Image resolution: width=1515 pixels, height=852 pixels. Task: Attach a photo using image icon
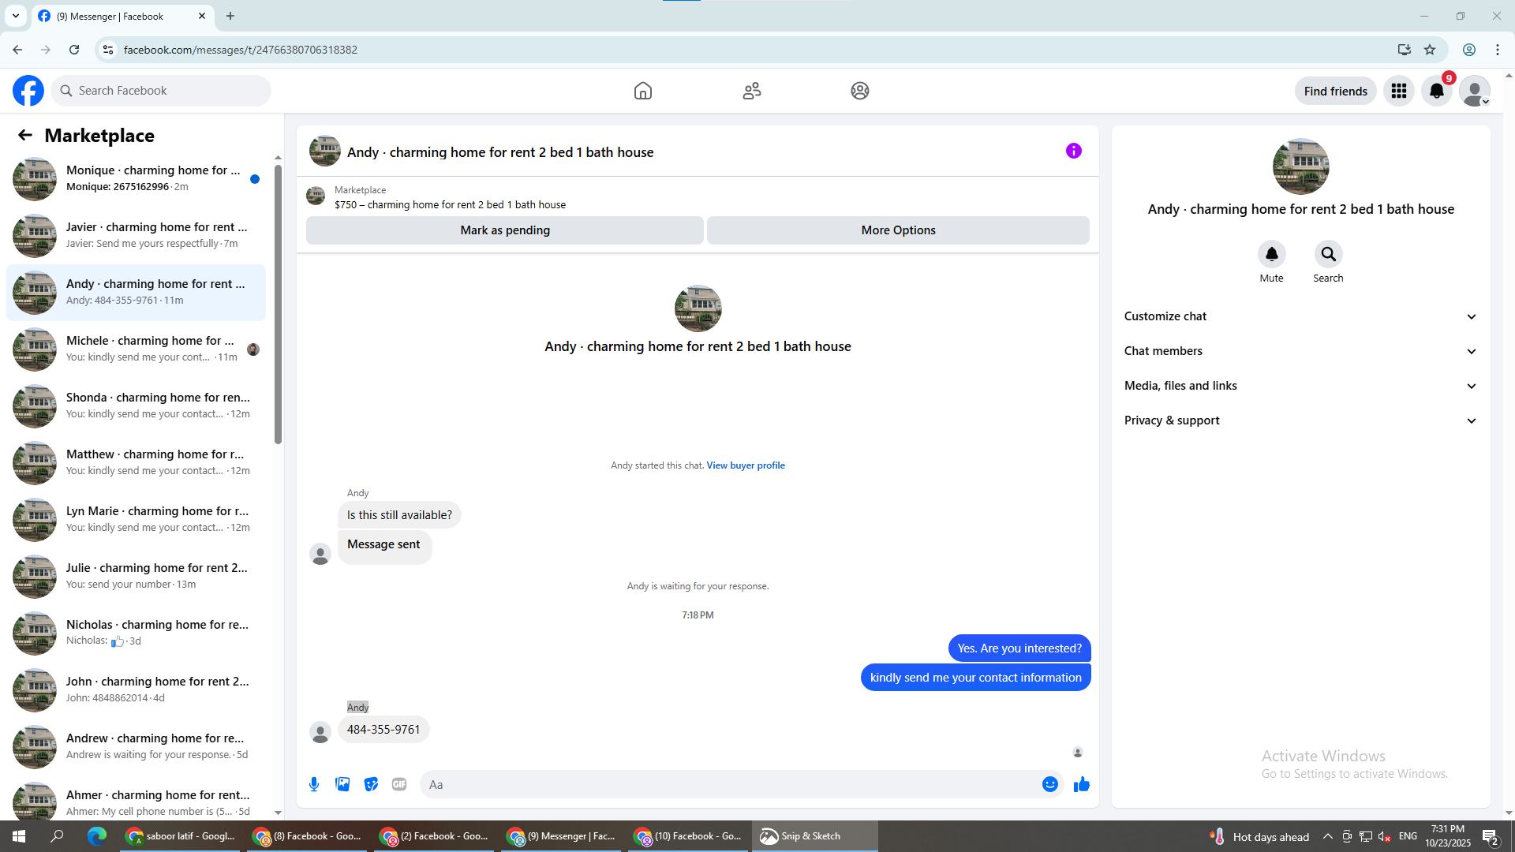(342, 784)
